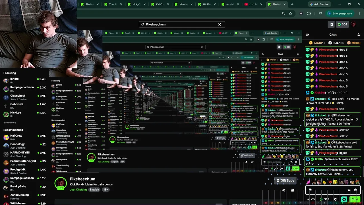Viewport: 364px width, 205px height.
Task: Open KaiiCrew in the Recommended list
Action: 24,137
